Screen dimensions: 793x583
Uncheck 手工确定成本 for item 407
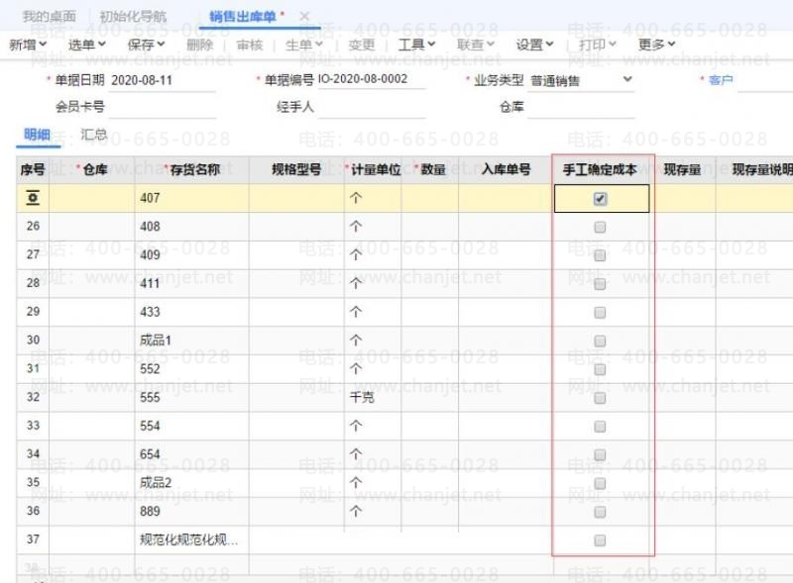pyautogui.click(x=601, y=199)
